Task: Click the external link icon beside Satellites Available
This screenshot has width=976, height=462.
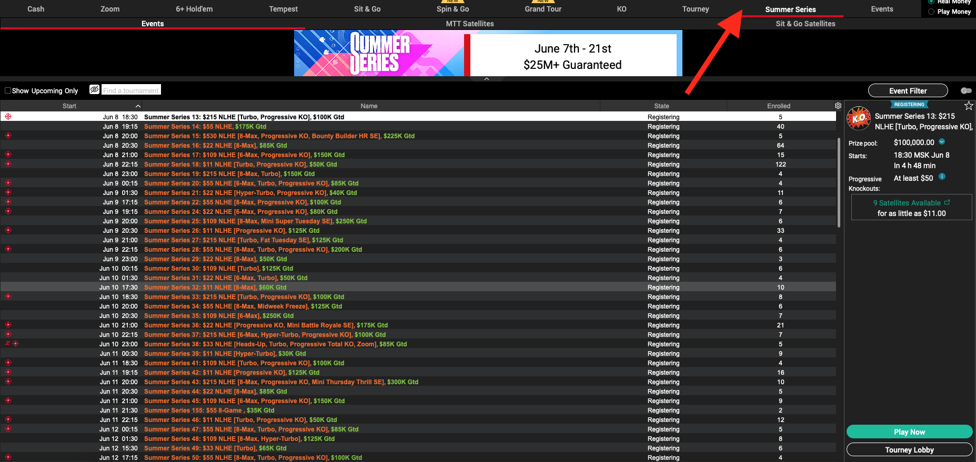Action: 947,202
